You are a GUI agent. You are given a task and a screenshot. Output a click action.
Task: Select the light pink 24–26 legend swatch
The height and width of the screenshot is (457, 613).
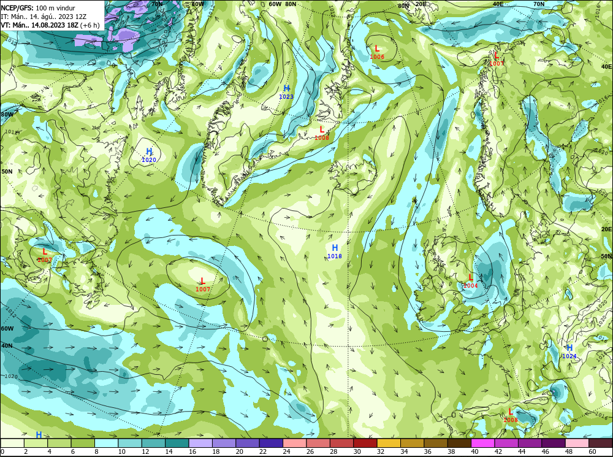tap(295, 443)
